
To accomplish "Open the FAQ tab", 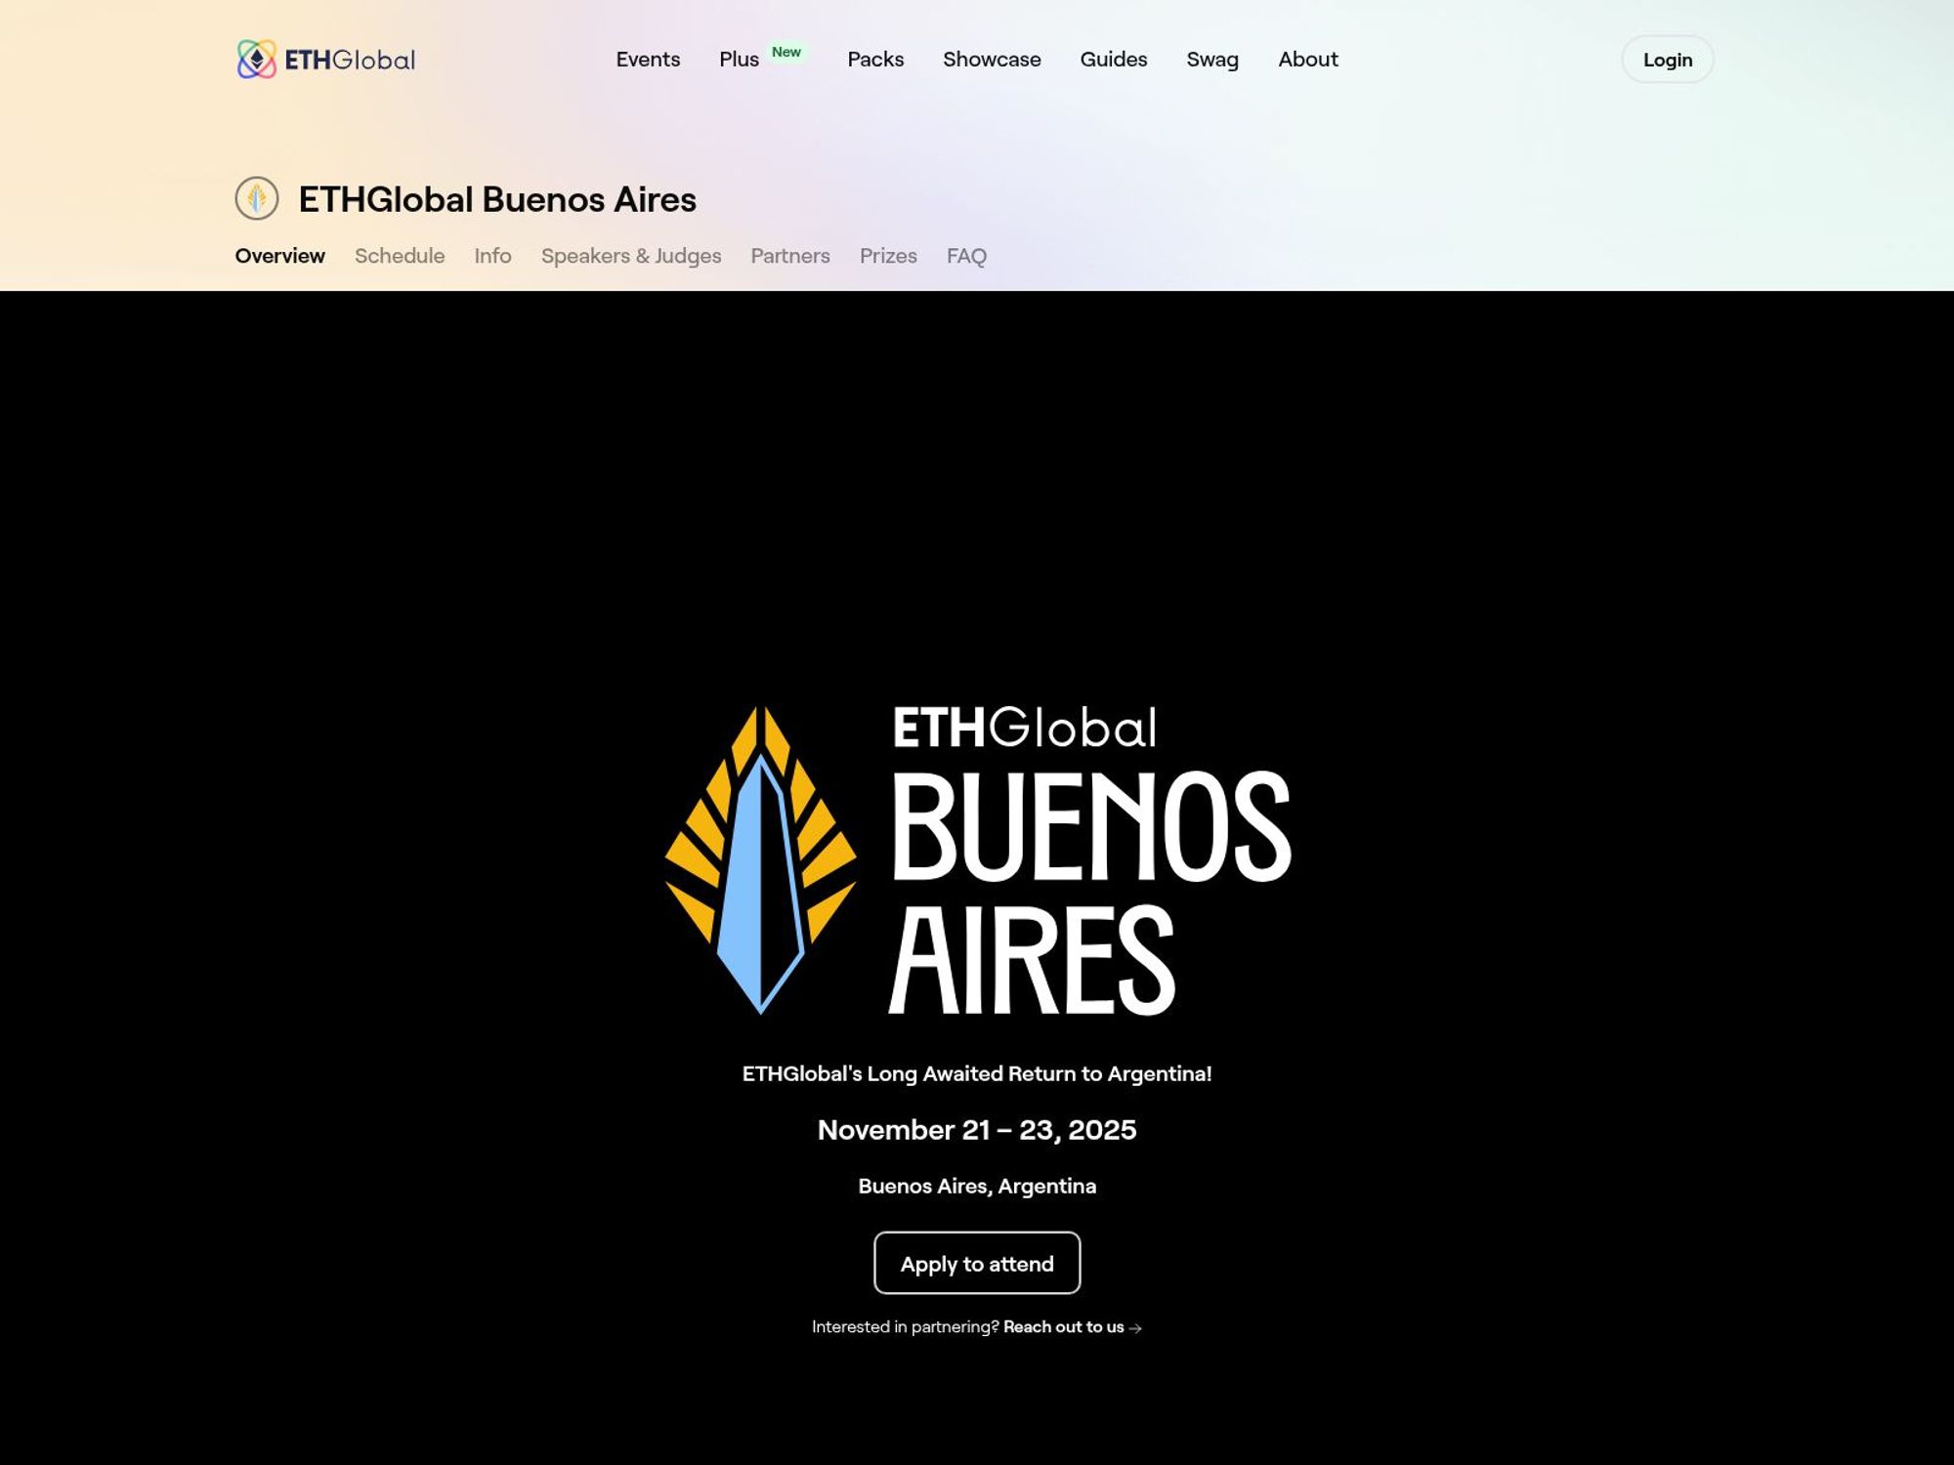I will (x=966, y=256).
